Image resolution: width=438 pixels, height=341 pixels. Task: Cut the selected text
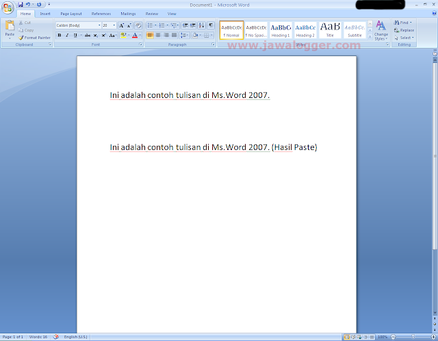pyautogui.click(x=25, y=23)
